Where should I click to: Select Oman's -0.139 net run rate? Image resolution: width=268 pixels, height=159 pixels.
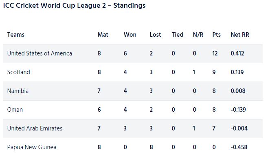[x=238, y=110]
